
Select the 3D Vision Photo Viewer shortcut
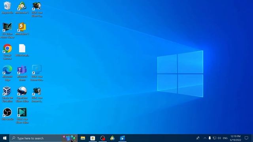tap(7, 31)
